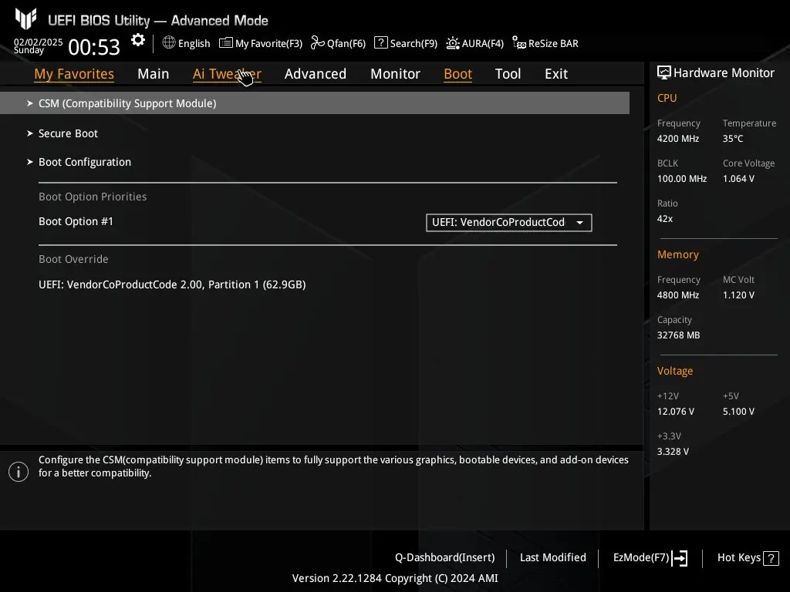Click the 00:53 clock display

pyautogui.click(x=94, y=47)
